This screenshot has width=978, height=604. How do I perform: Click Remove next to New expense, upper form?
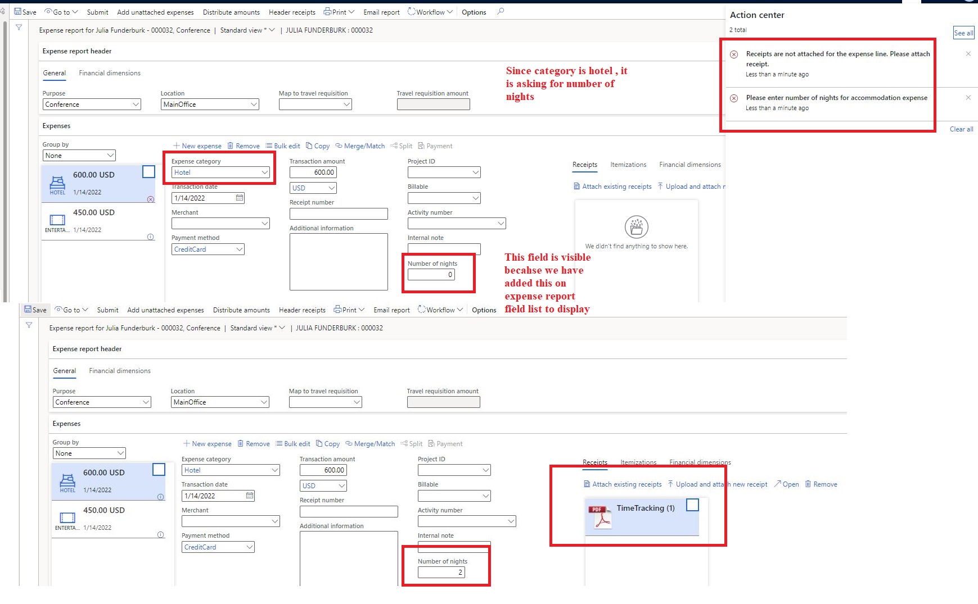(x=244, y=146)
